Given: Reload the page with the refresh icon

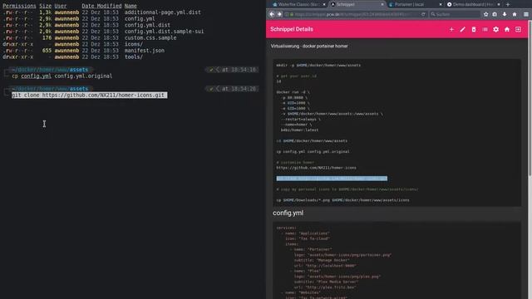Looking at the screenshot, I should [x=423, y=14].
